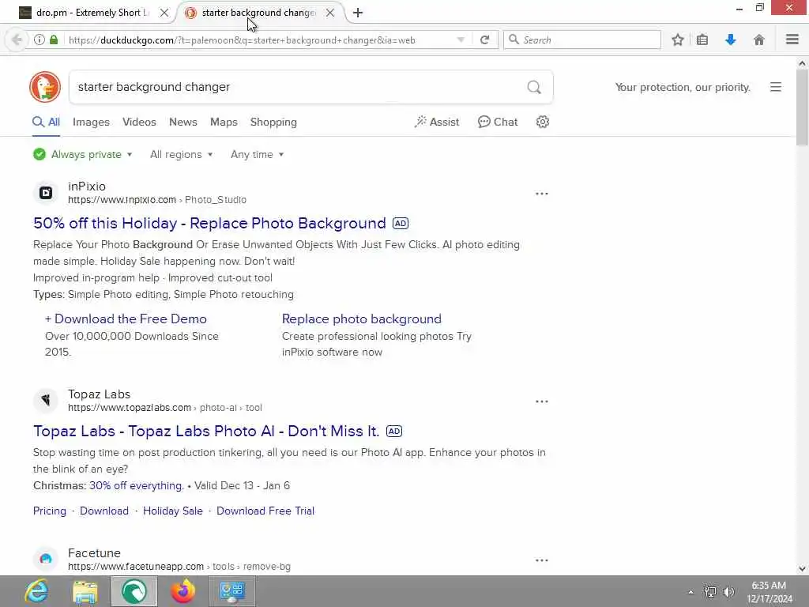Open the bookmarks list icon in toolbar
The height and width of the screenshot is (607, 809).
[x=702, y=40]
